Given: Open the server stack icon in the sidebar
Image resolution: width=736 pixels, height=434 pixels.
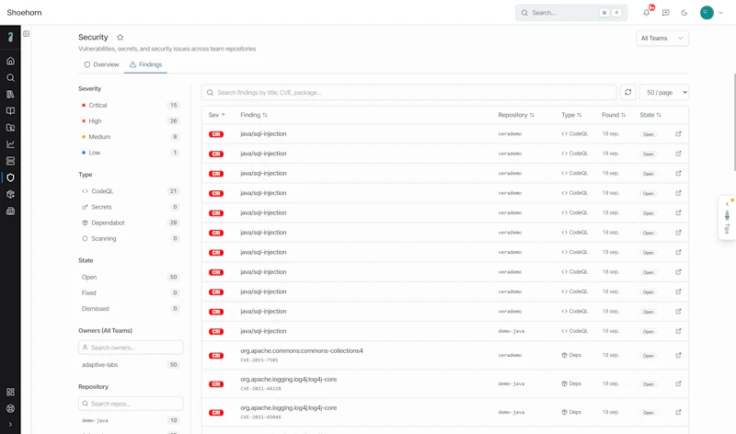Looking at the screenshot, I should pyautogui.click(x=10, y=161).
